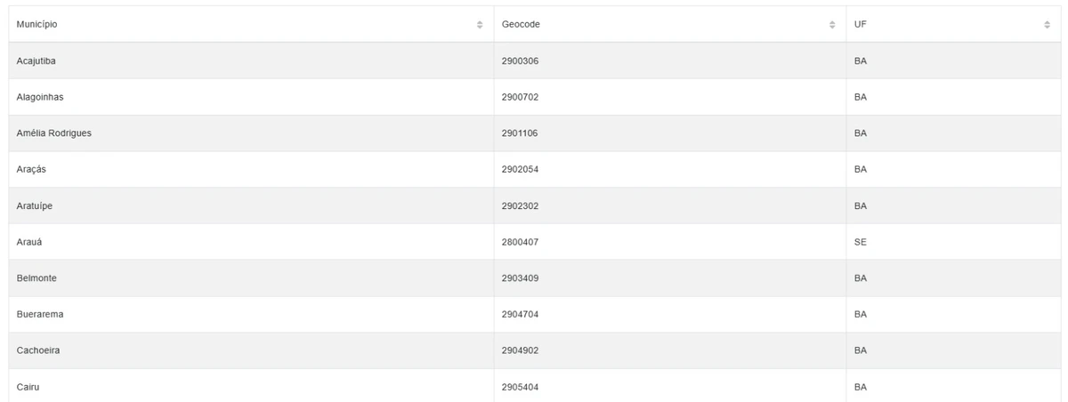Click the UF column header
Viewport: 1068px width, 402px height.
[x=953, y=24]
